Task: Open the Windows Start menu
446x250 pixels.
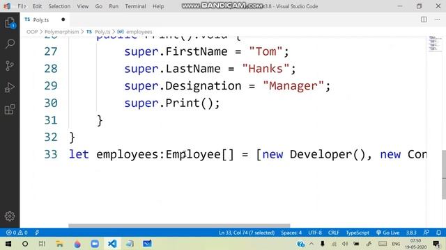Action: coord(8,244)
